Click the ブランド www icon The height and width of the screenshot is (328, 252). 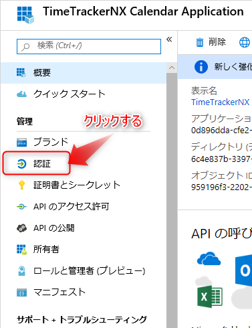coord(21,142)
